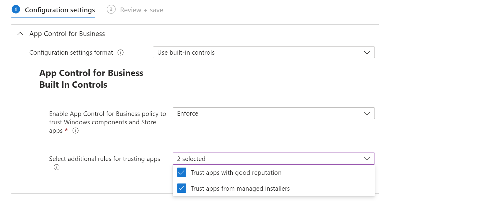Click the Trust apps with good reputation label
The width and height of the screenshot is (499, 203).
coord(236,173)
